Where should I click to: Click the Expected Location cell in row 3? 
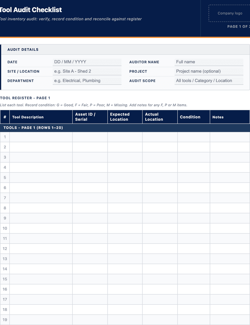click(x=125, y=157)
